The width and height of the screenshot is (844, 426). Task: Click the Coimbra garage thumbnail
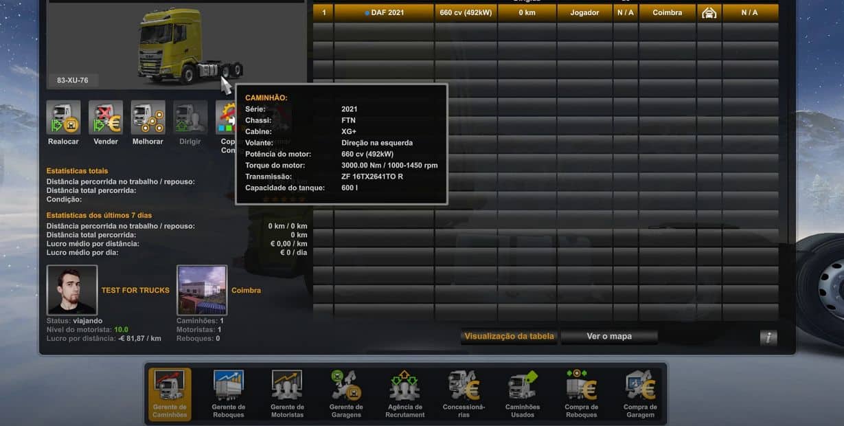pos(202,290)
